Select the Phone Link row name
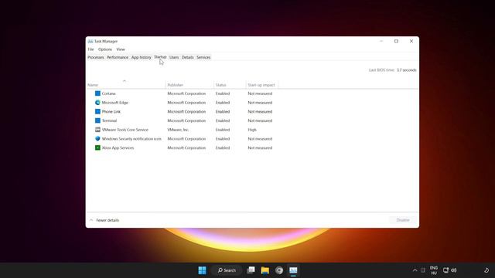The width and height of the screenshot is (495, 278). click(x=111, y=111)
